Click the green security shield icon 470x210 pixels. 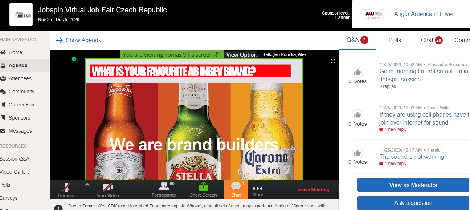point(74,59)
